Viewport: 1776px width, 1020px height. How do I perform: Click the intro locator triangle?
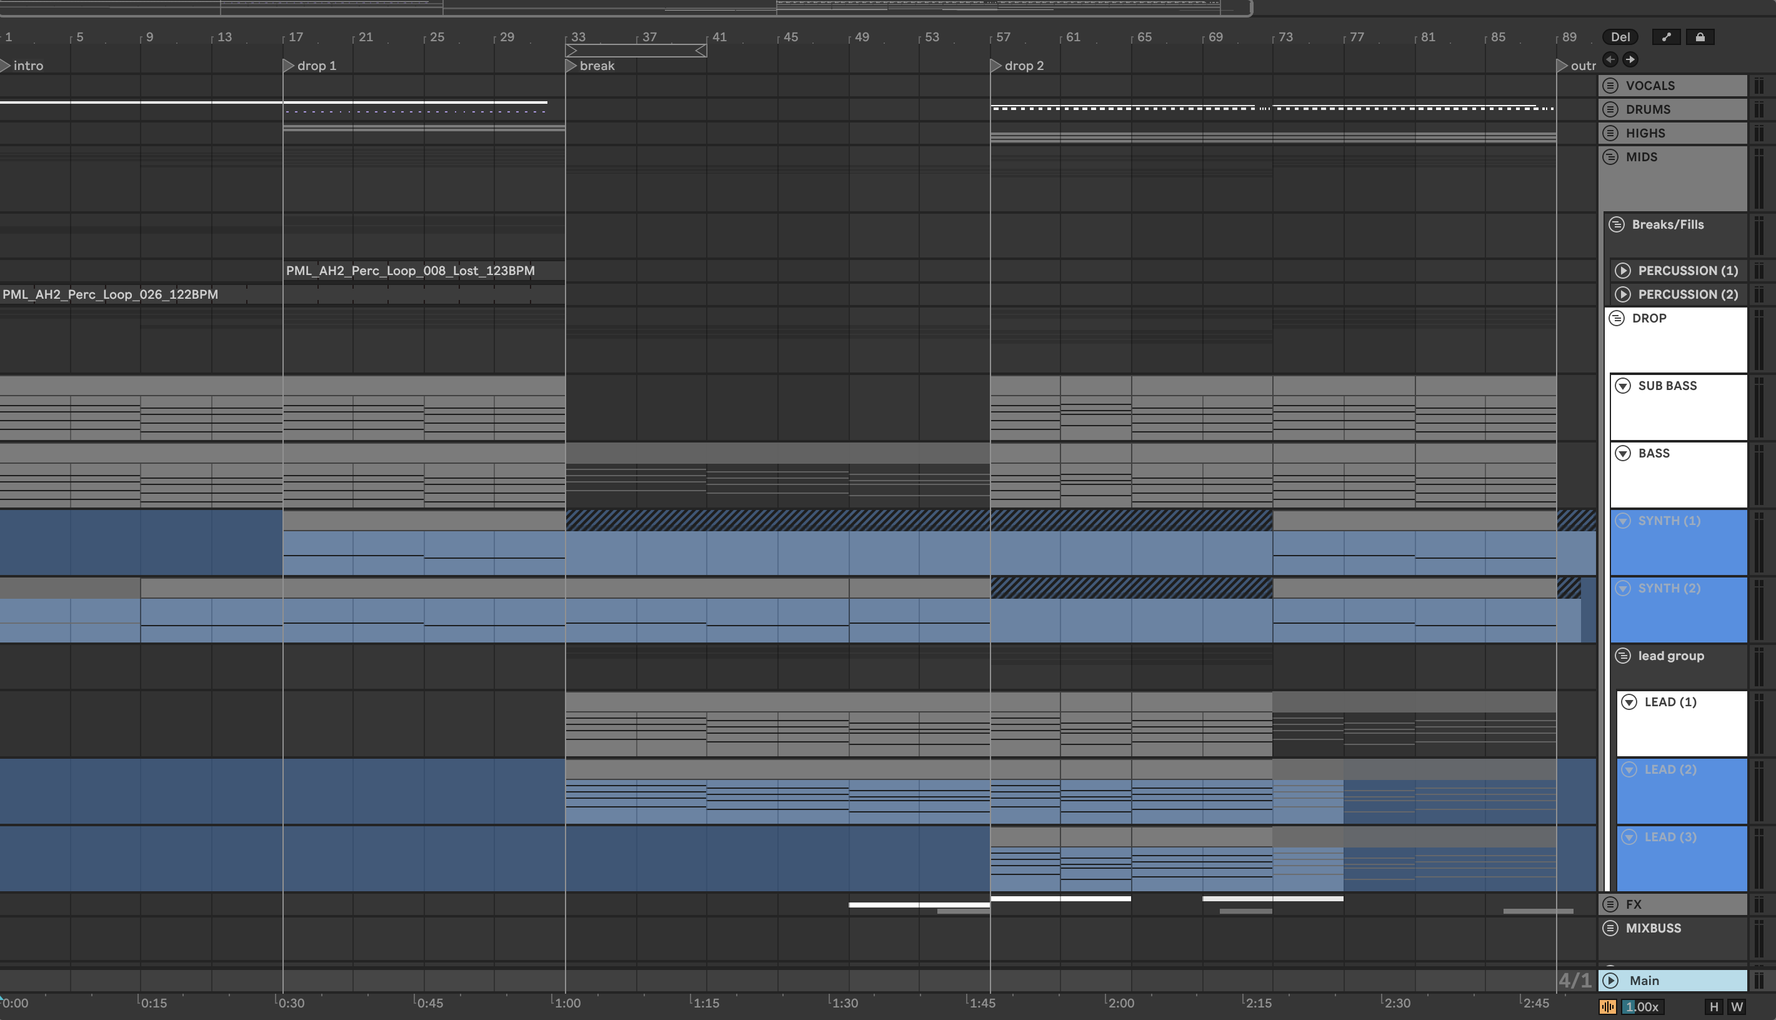click(x=5, y=65)
